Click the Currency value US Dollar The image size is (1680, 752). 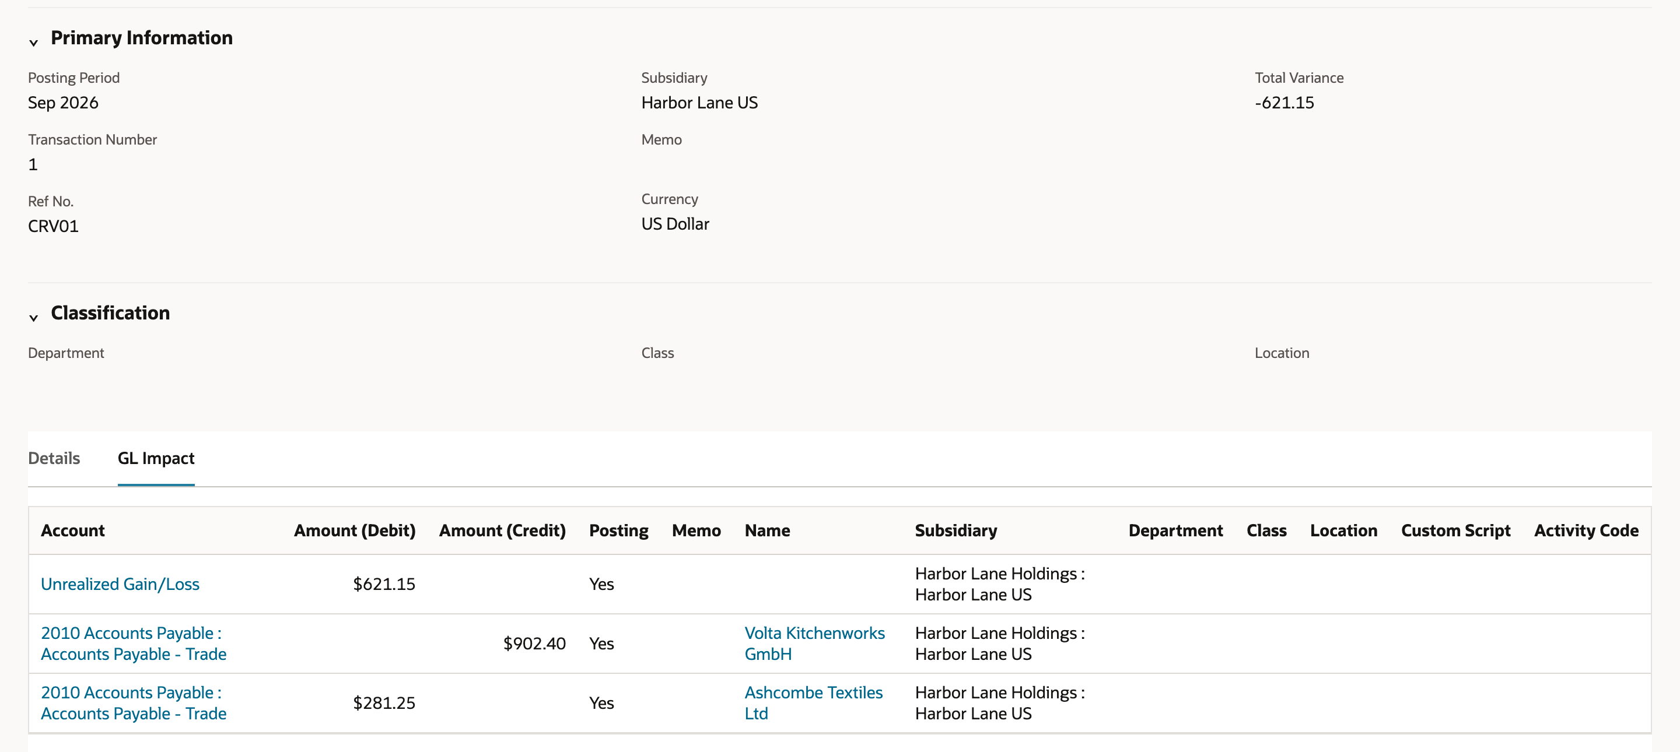click(675, 223)
